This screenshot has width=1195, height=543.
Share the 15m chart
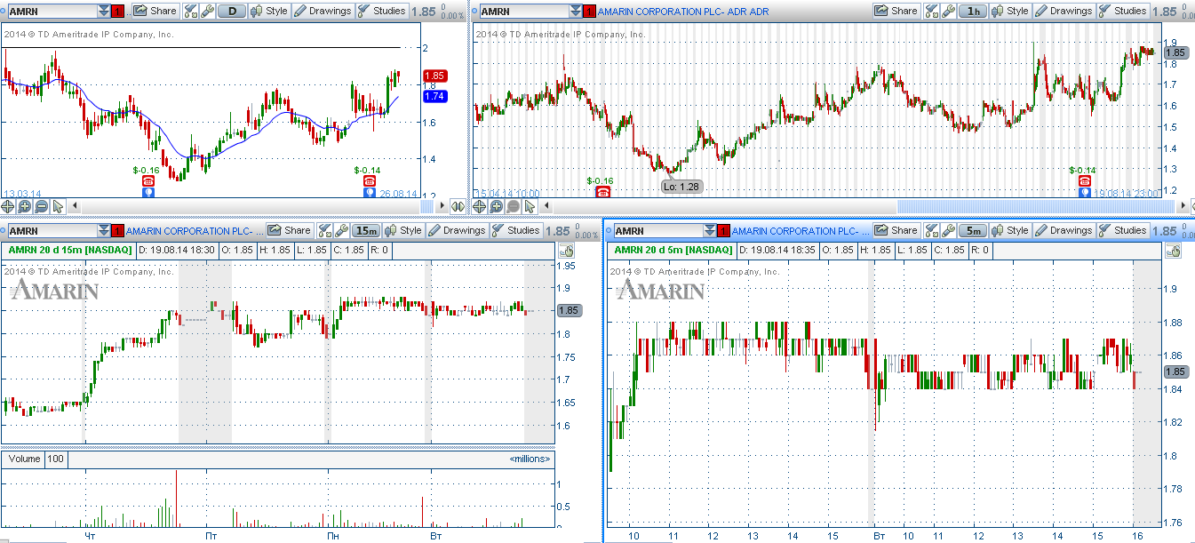[290, 231]
